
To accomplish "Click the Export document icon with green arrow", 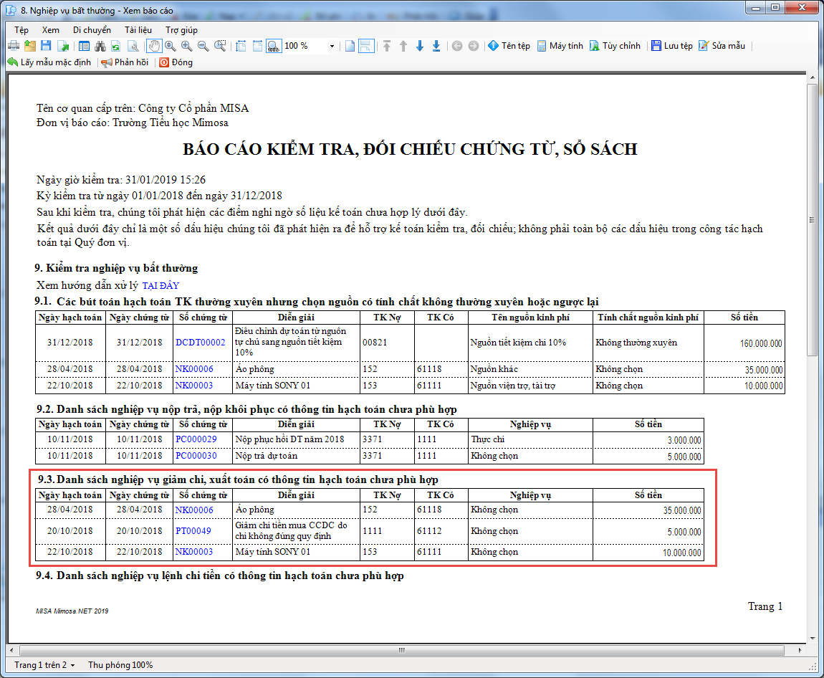I will pos(63,47).
